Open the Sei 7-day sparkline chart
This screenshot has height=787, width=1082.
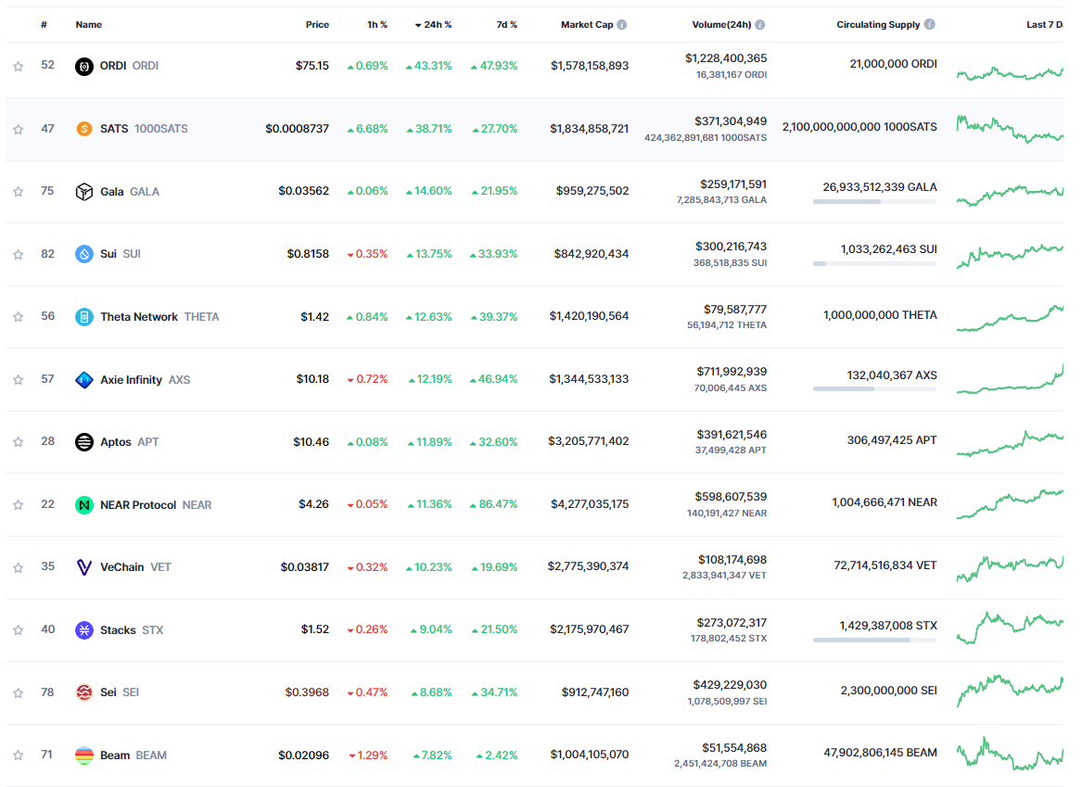coord(1010,691)
